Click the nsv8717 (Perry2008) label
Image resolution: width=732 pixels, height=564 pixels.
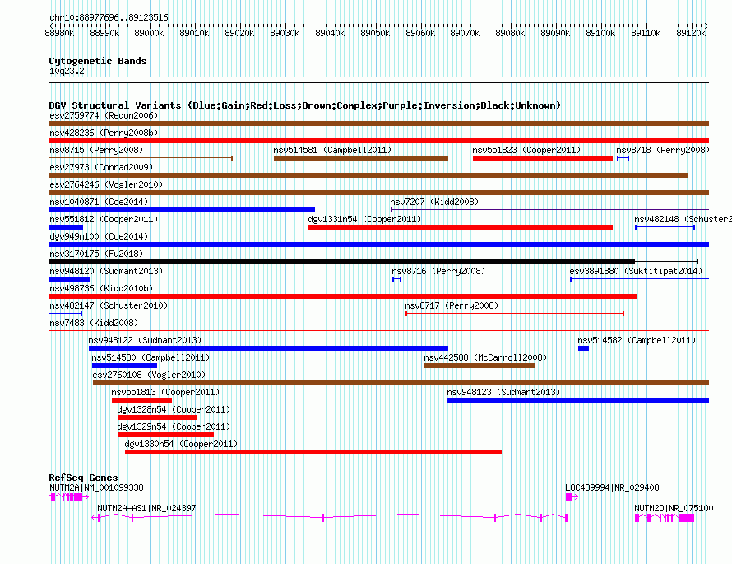(x=452, y=305)
